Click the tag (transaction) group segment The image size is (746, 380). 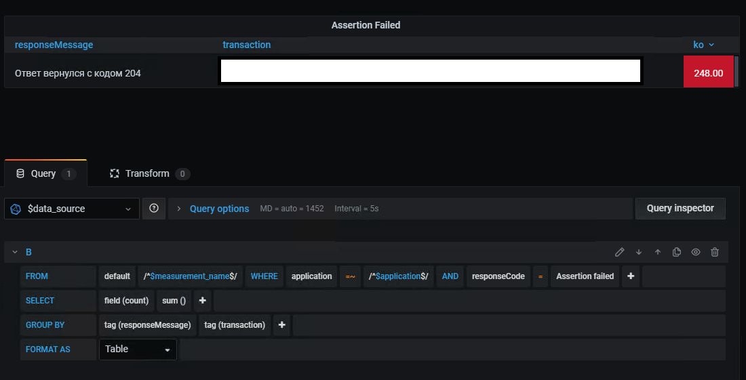pyautogui.click(x=235, y=325)
